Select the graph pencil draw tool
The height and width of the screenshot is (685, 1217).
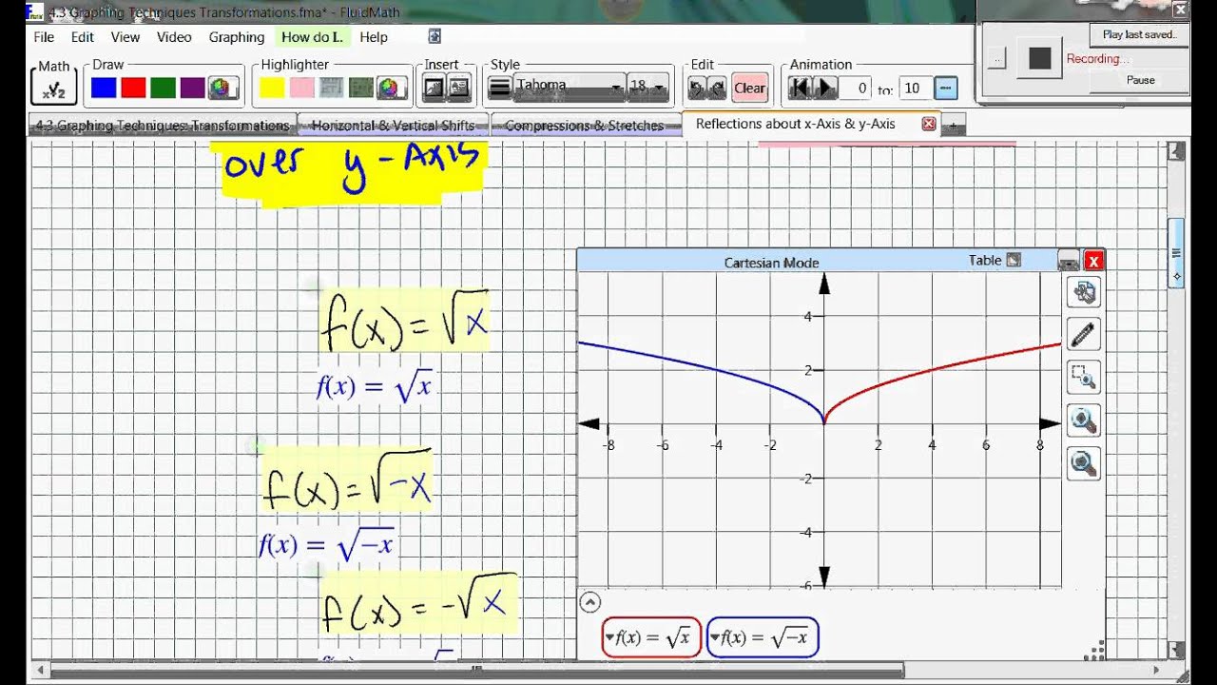pos(1084,335)
